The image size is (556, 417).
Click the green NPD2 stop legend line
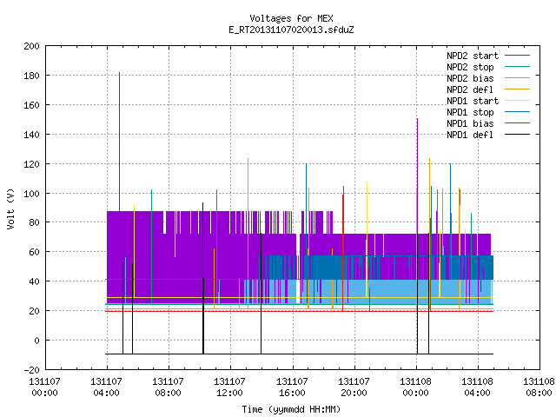(517, 67)
